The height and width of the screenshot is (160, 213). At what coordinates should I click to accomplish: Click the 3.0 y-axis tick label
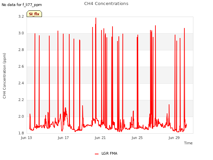point(21,33)
